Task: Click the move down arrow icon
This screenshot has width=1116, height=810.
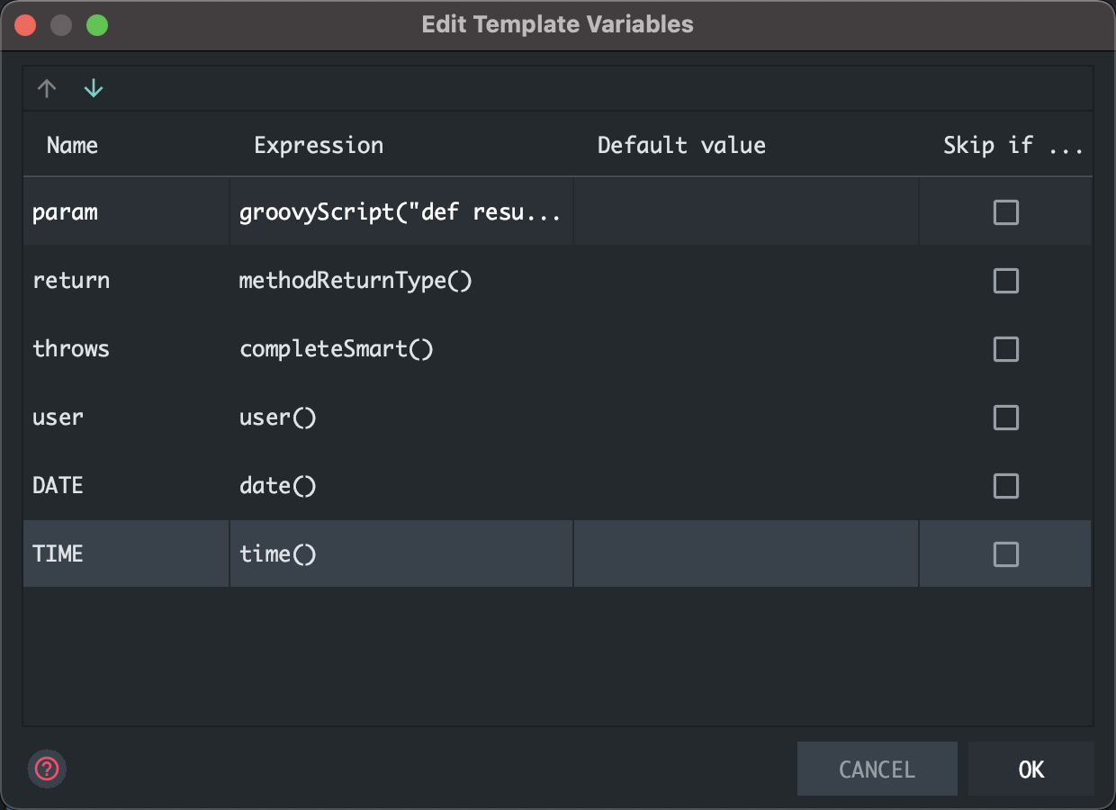Action: pos(94,88)
